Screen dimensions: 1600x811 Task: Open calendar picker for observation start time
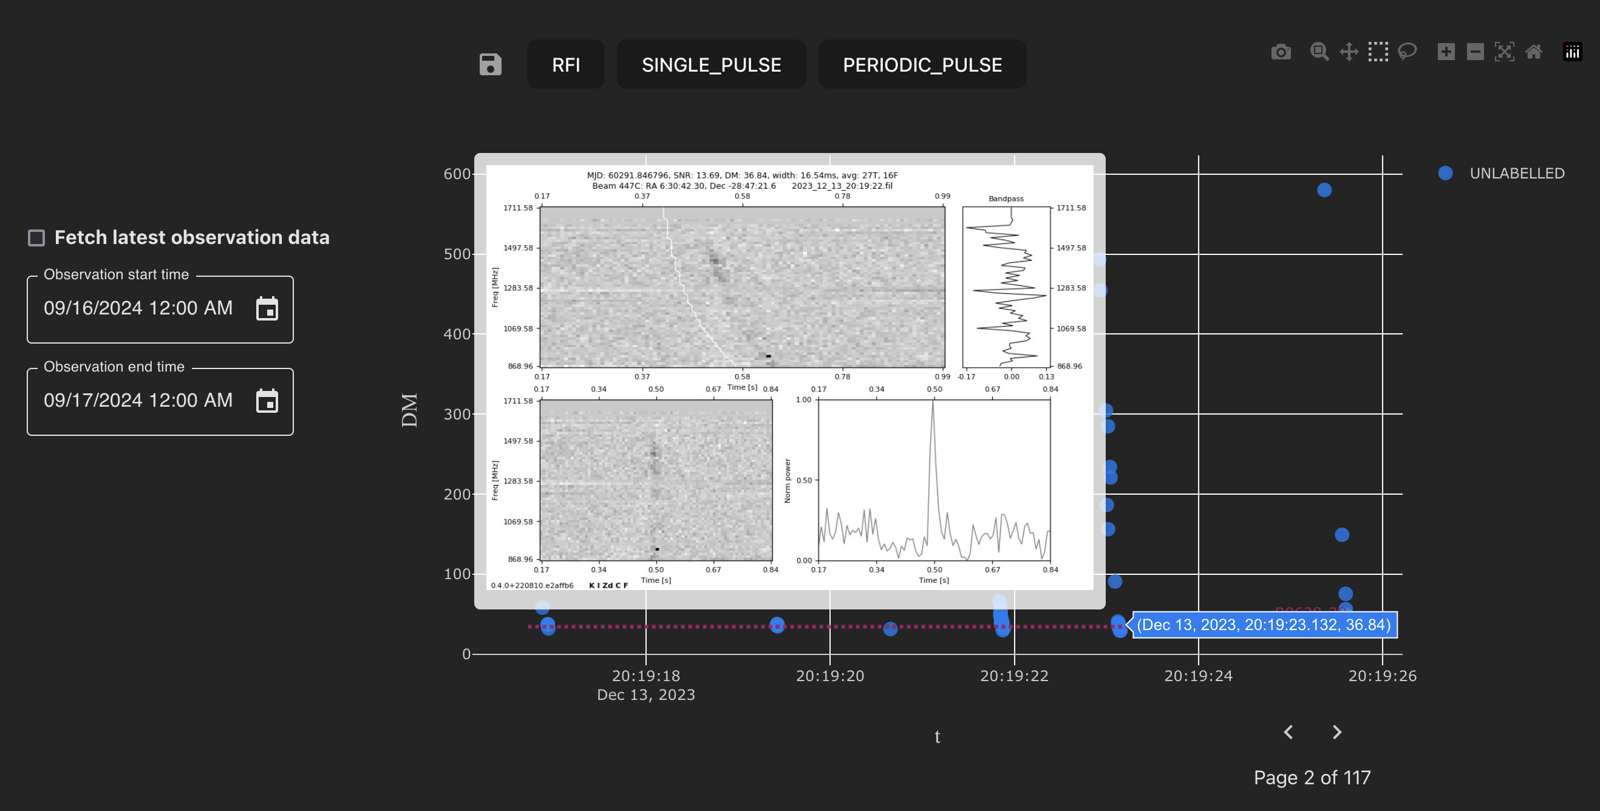[267, 308]
